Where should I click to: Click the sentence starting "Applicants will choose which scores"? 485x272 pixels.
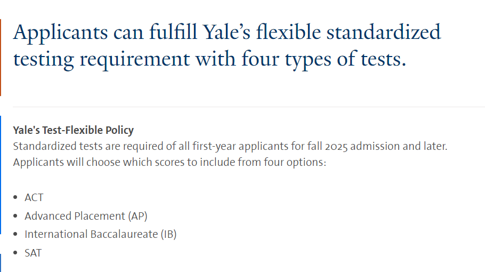(x=169, y=162)
